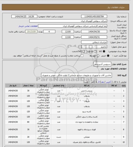Click the quantity 80 in row 7
The width and height of the screenshot is (133, 147).
pyautogui.click(x=28, y=122)
